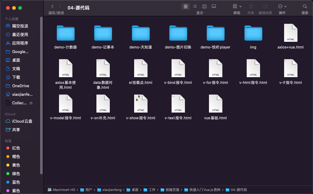
Task: Select the vue基础.html file
Action: 215,107
